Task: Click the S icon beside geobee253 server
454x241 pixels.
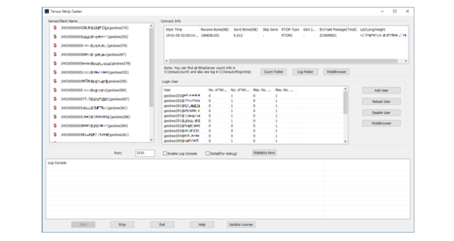Action: [x=55, y=72]
